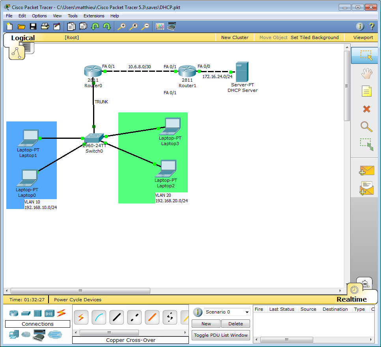This screenshot has height=347, width=381.
Task: Open the Extensions menu
Action: (94, 16)
